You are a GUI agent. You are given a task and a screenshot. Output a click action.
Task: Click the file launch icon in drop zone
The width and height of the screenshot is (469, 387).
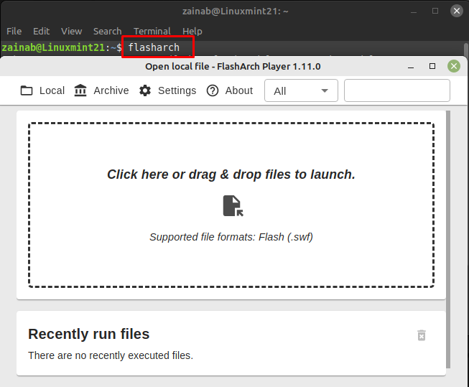pos(233,206)
